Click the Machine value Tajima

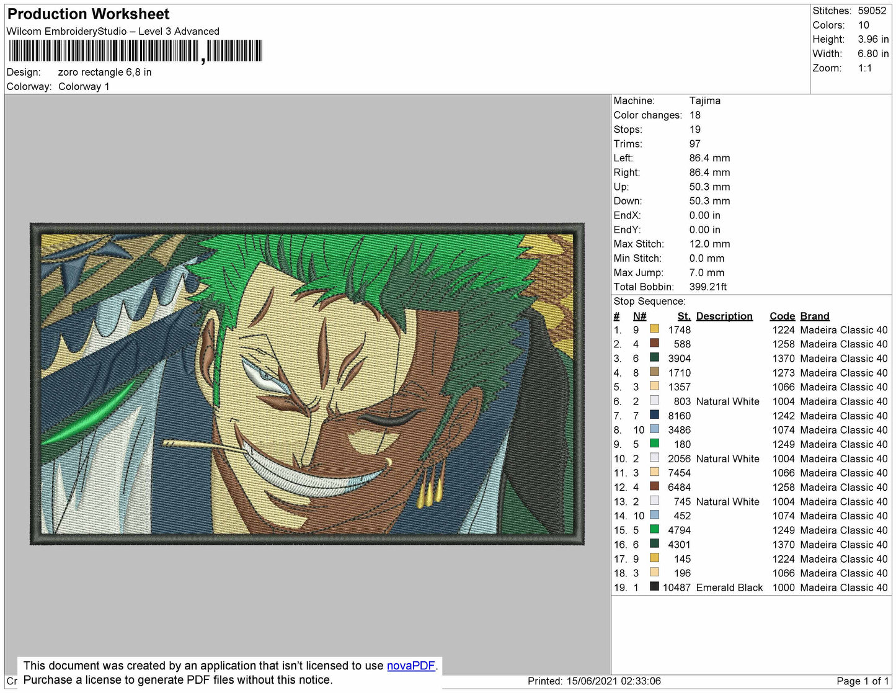click(x=705, y=101)
